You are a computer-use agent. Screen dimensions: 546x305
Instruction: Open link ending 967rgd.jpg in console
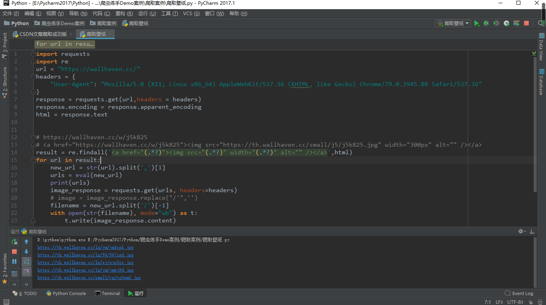click(86, 255)
